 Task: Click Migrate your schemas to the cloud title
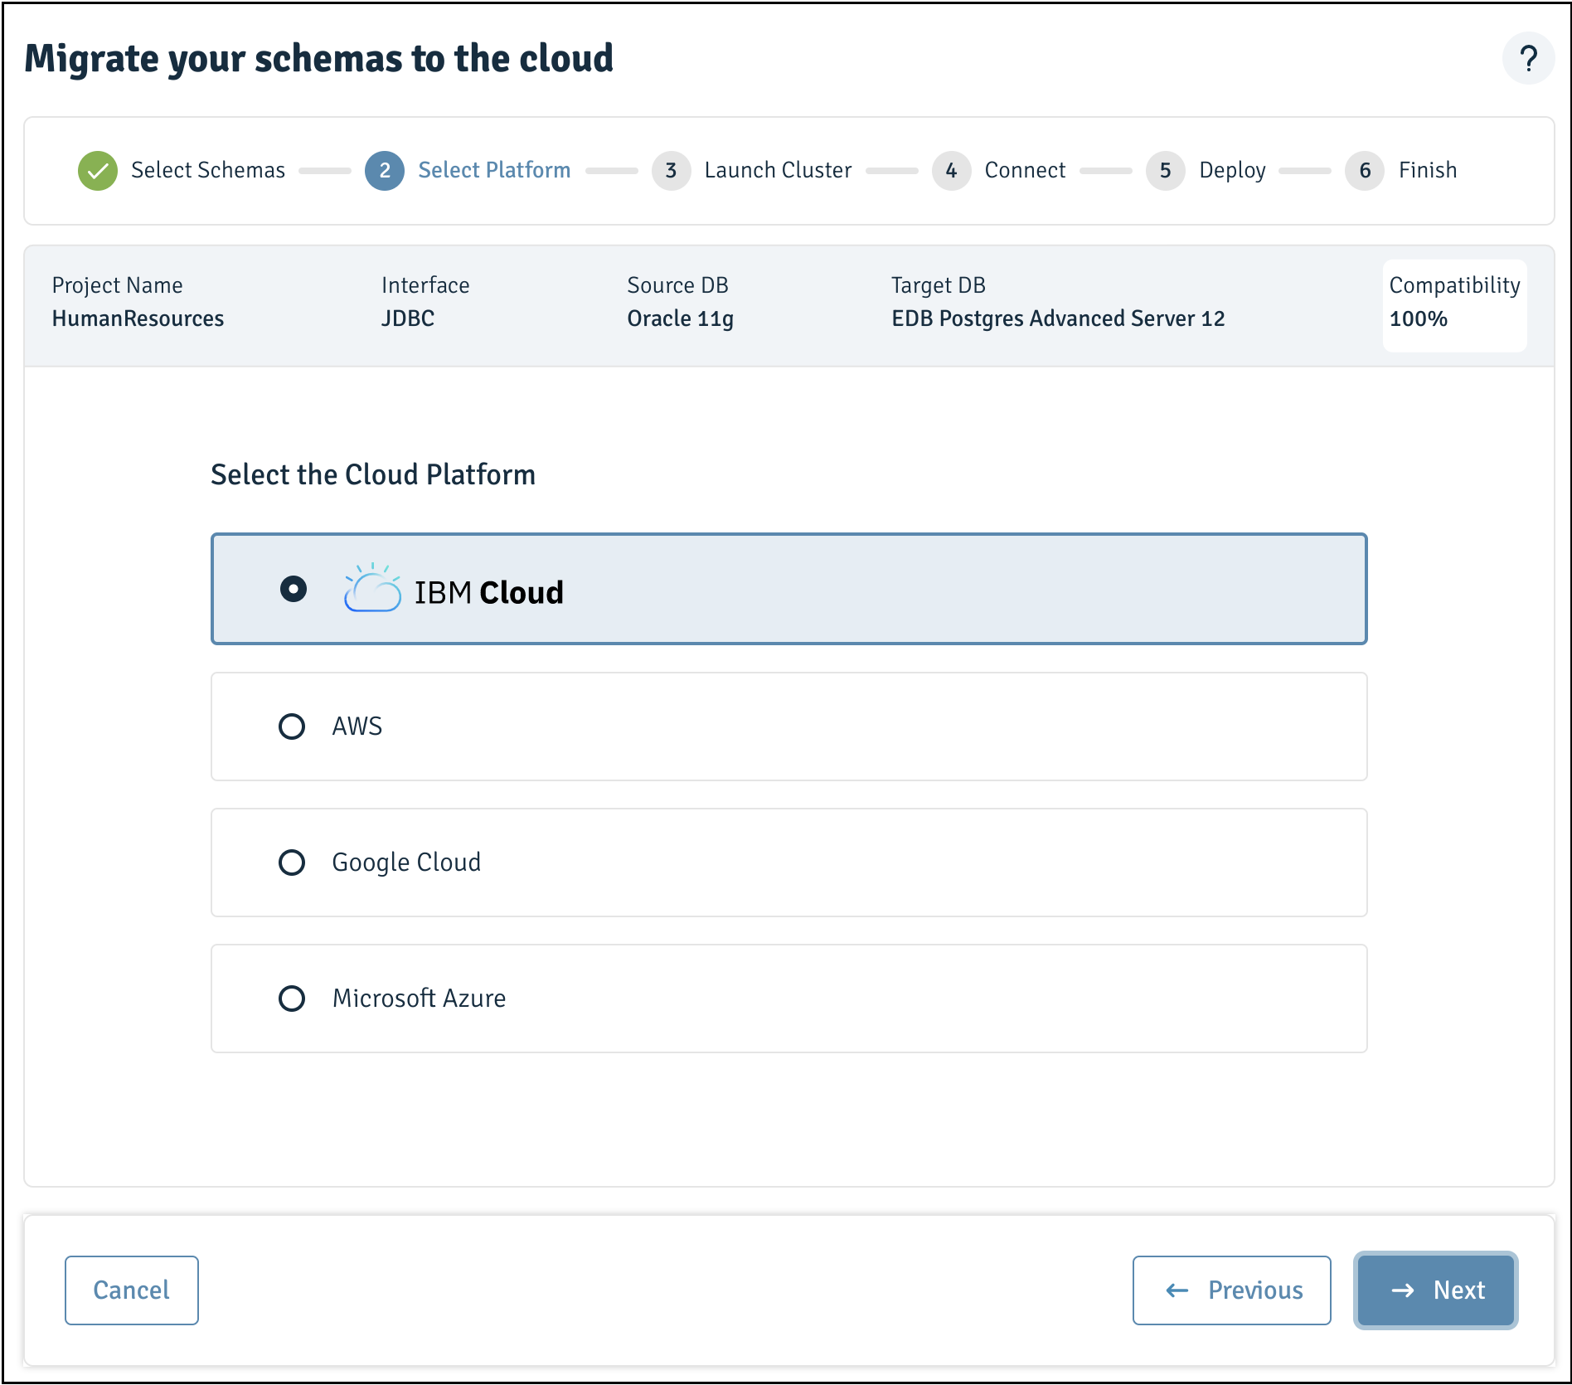click(319, 59)
